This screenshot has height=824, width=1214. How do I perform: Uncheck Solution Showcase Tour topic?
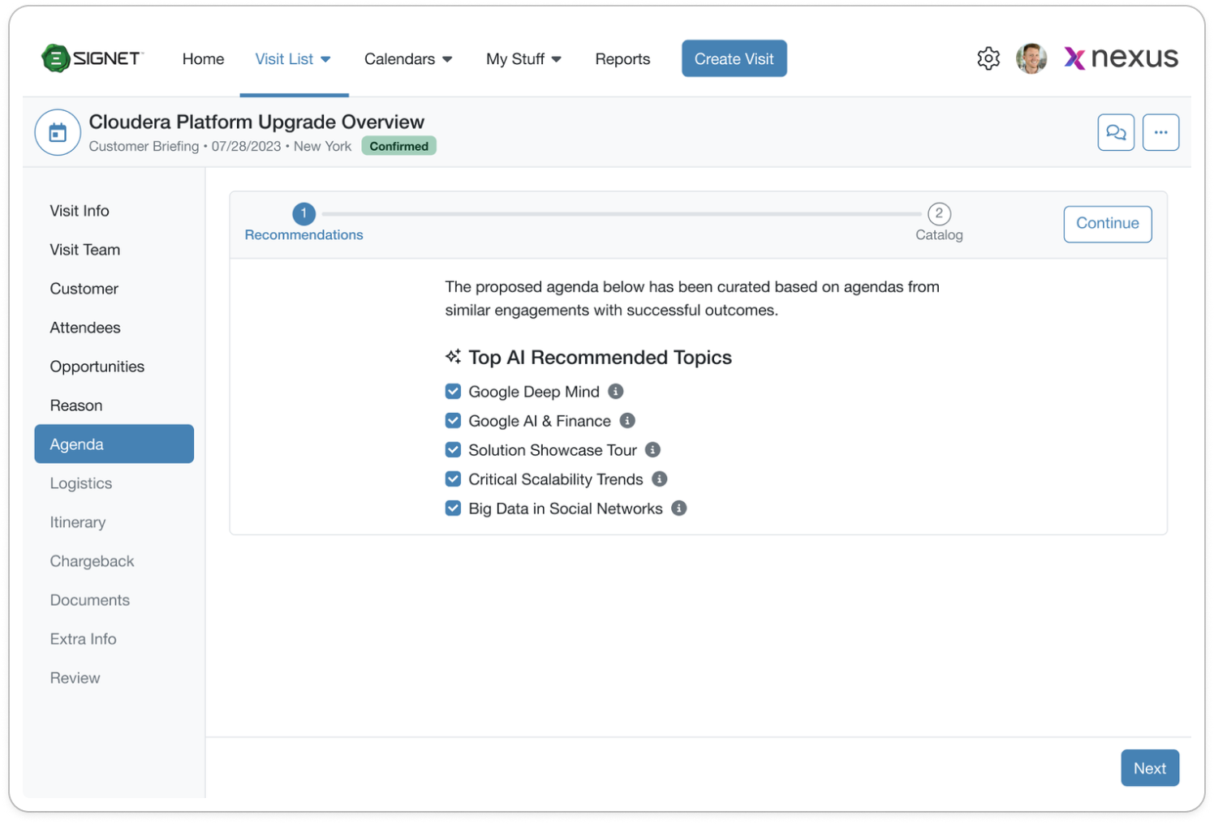click(453, 449)
